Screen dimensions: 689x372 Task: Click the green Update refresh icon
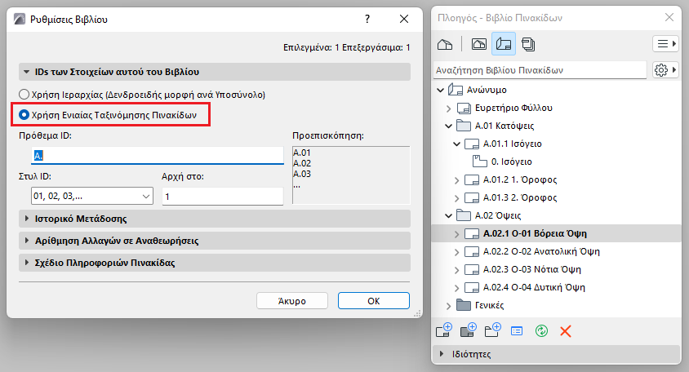point(541,330)
